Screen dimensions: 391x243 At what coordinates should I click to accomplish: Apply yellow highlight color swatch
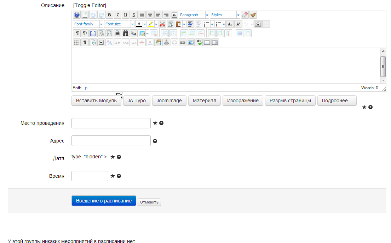[151, 24]
